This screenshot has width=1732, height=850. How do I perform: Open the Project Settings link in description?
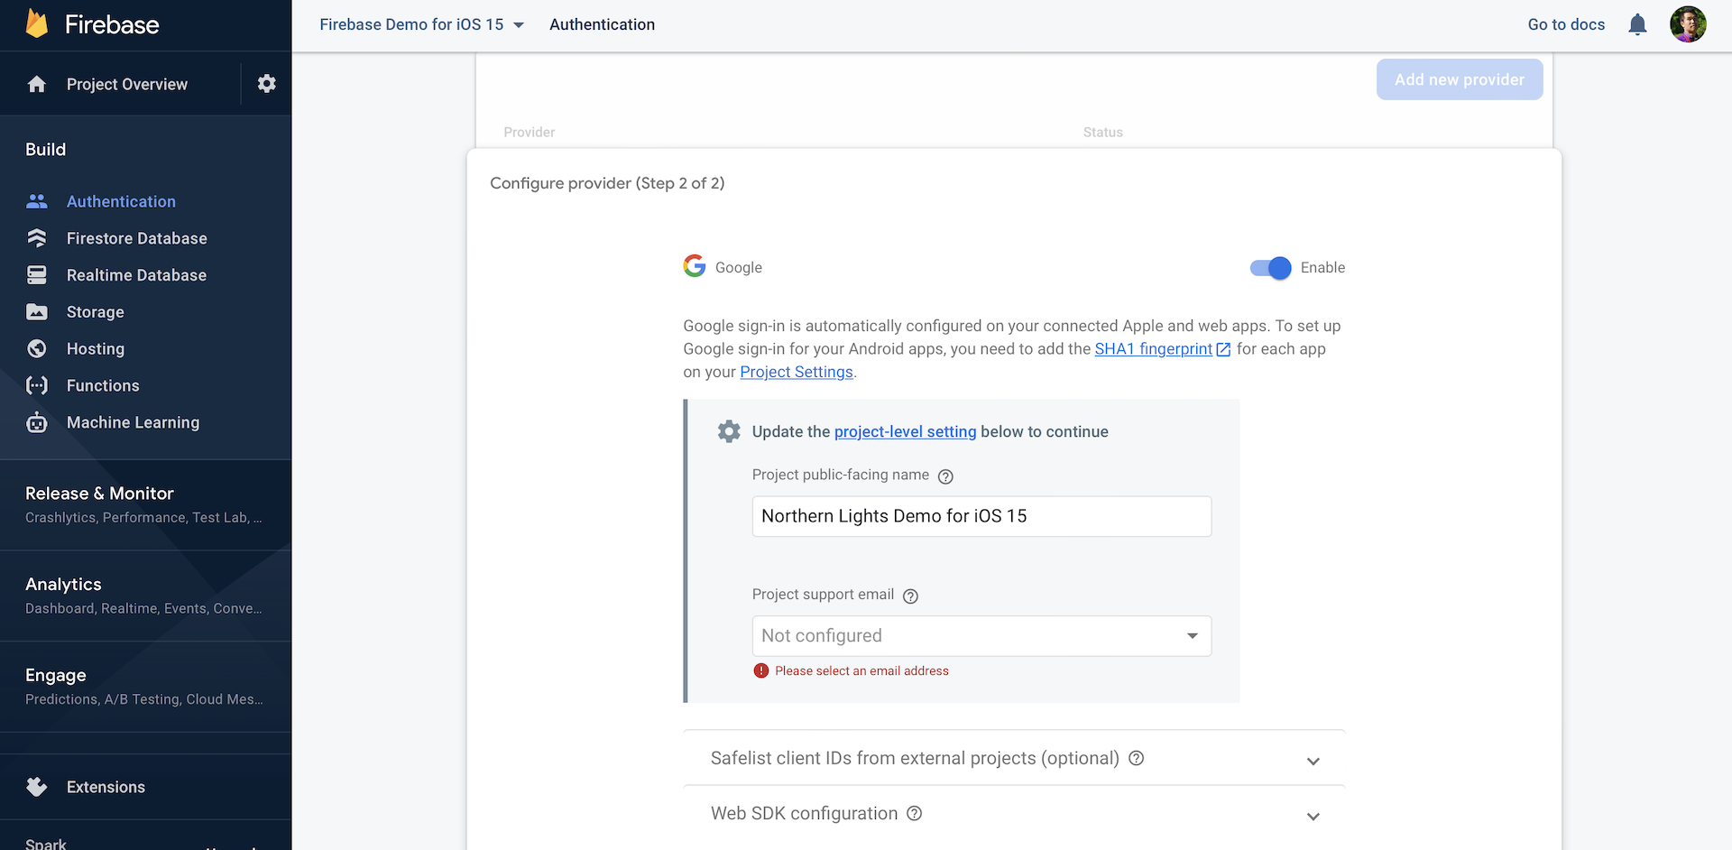(796, 373)
